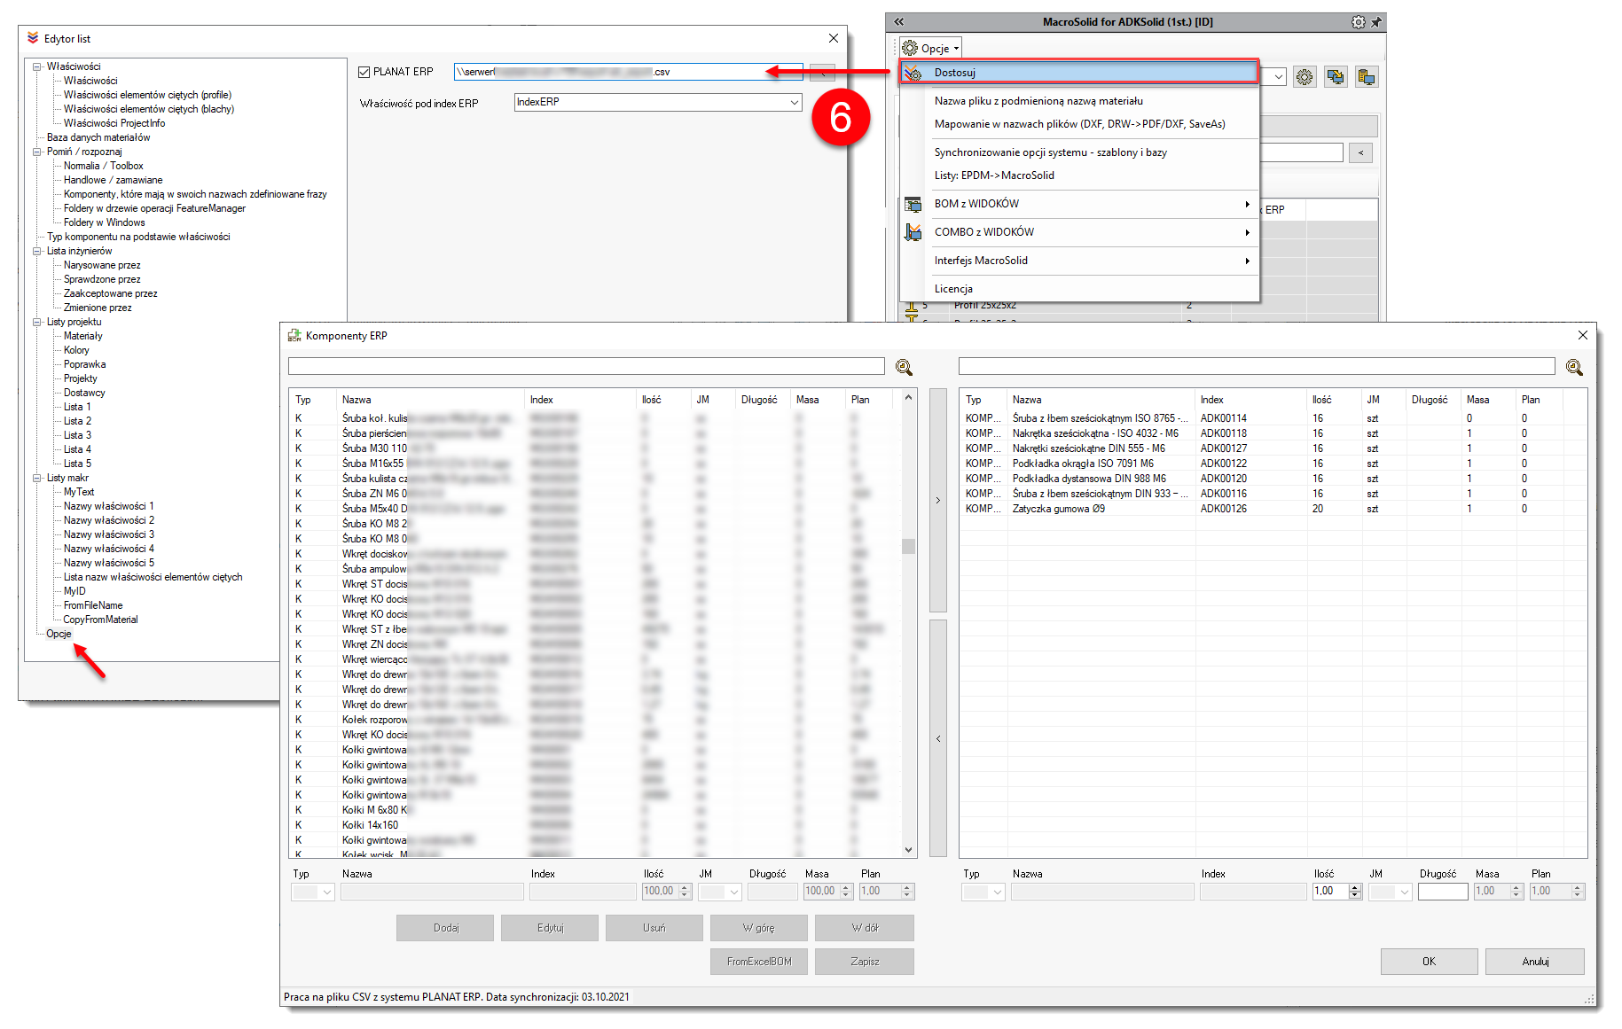Click the Komponenty ERP window title icon
The image size is (1622, 1029).
tap(294, 336)
